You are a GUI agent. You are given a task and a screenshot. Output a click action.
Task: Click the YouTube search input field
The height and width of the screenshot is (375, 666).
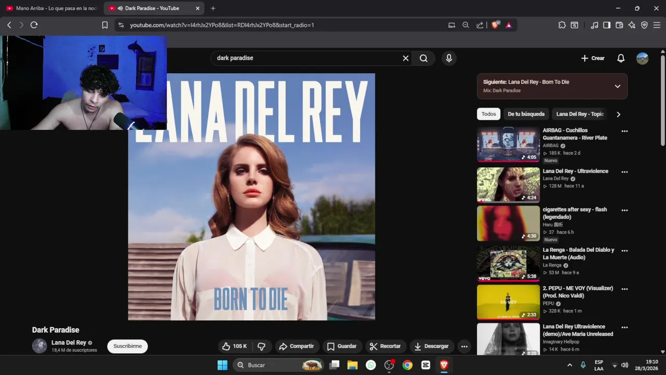(307, 58)
